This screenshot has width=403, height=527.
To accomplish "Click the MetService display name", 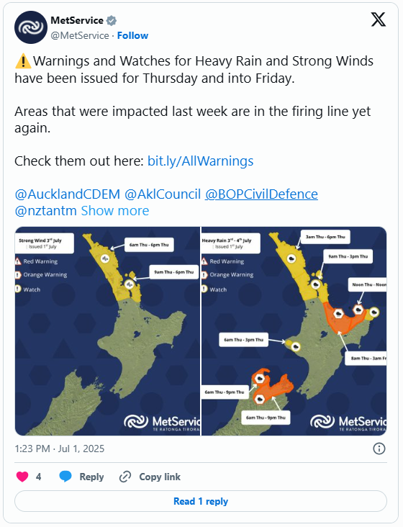I will click(77, 20).
